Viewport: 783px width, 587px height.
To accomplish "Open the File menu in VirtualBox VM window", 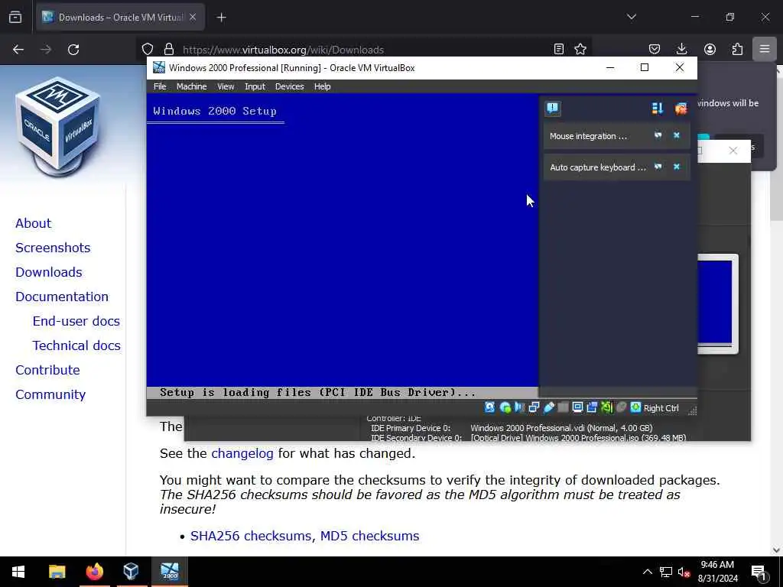I will click(x=160, y=86).
